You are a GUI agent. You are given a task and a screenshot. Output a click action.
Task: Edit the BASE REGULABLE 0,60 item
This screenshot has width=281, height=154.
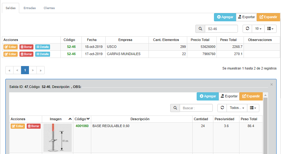point(18,126)
